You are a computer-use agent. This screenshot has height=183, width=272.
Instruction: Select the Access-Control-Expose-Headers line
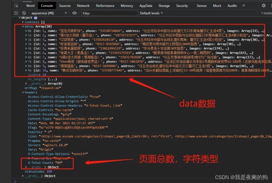tap(75, 105)
